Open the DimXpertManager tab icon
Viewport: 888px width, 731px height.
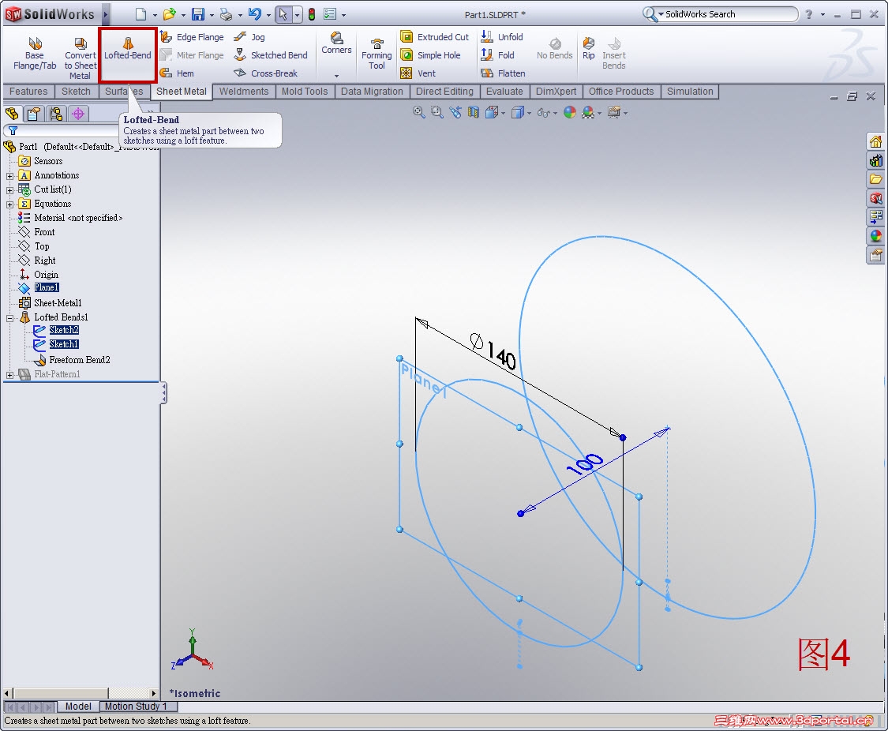coord(78,114)
